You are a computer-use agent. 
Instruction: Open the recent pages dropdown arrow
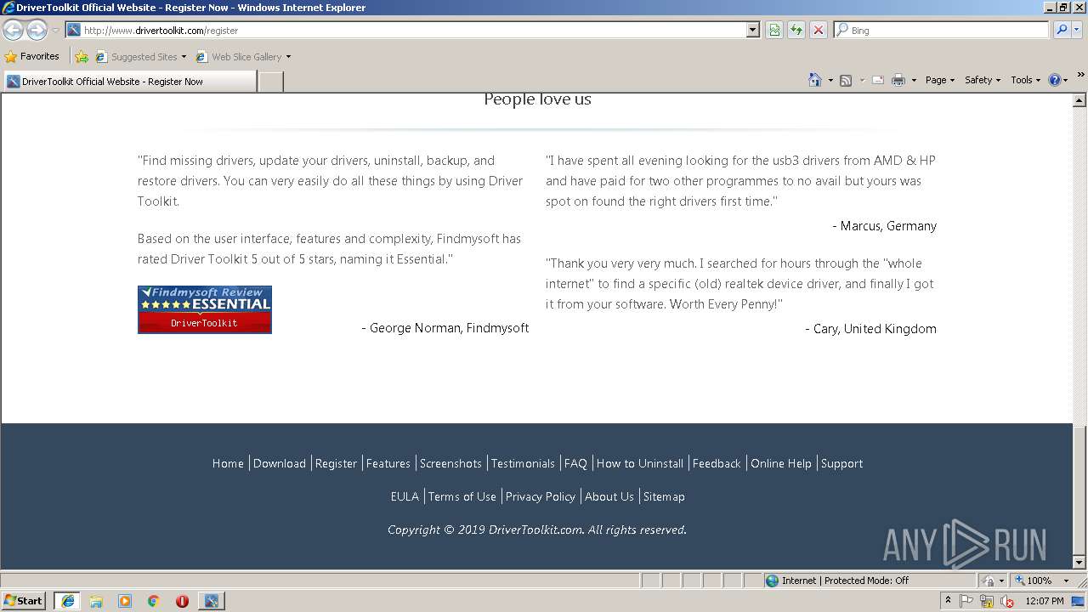pos(55,30)
